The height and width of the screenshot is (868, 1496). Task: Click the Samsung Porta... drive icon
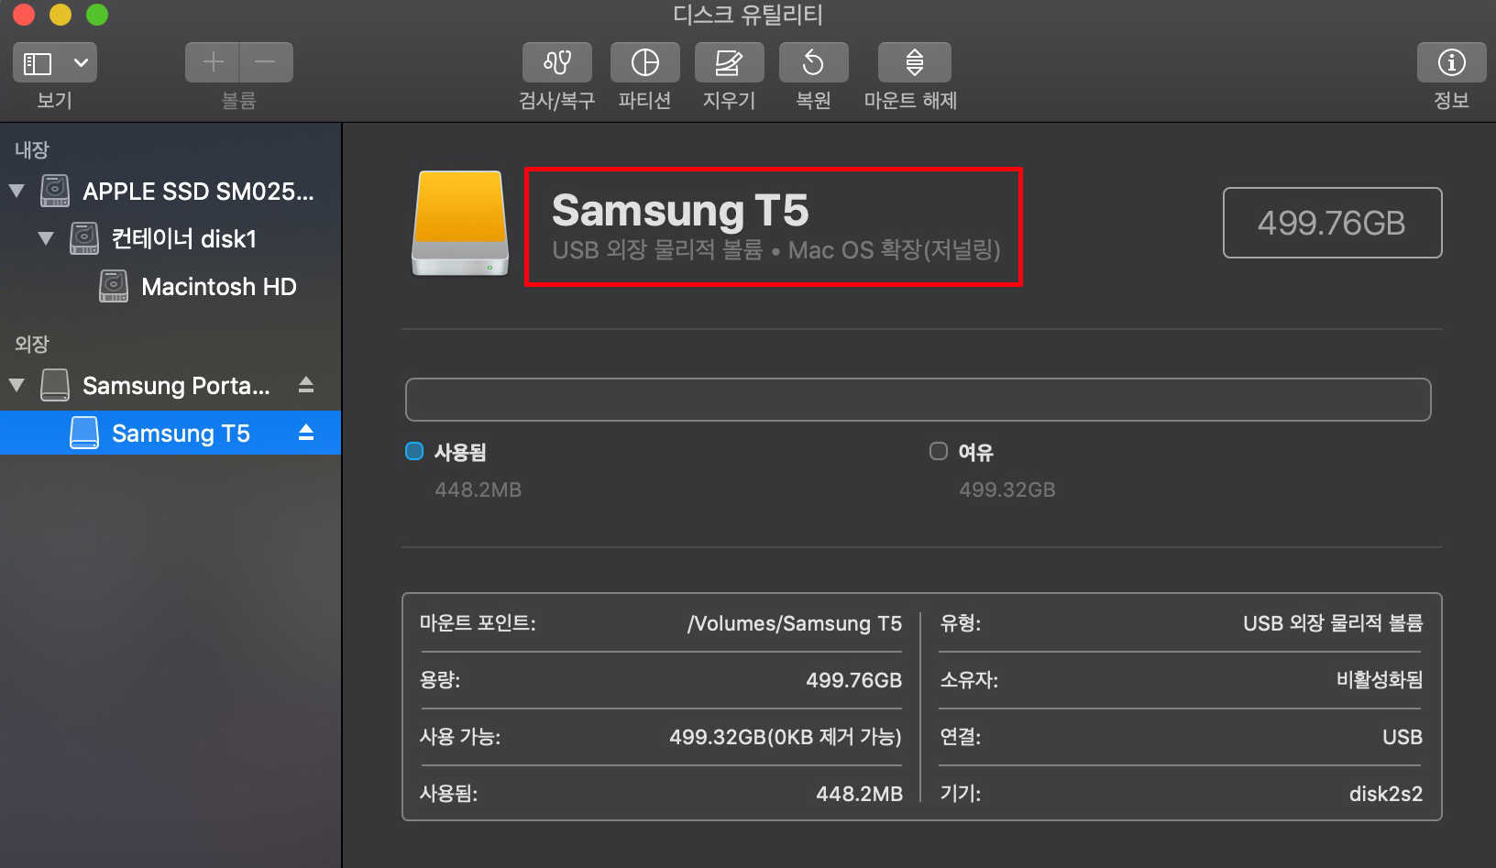tap(55, 385)
